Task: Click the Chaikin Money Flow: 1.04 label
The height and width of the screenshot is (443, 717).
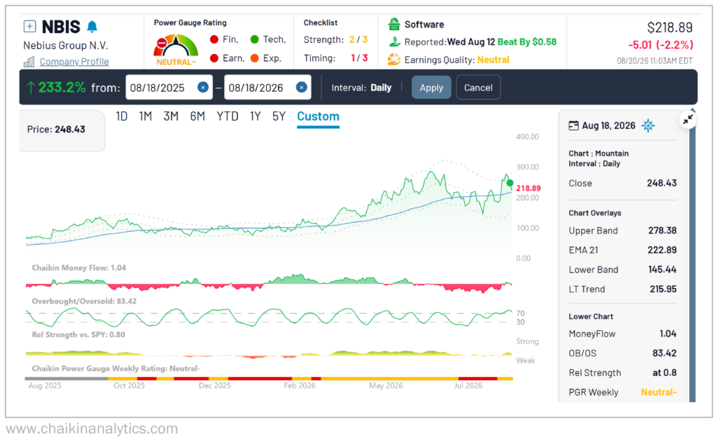Action: [x=78, y=268]
